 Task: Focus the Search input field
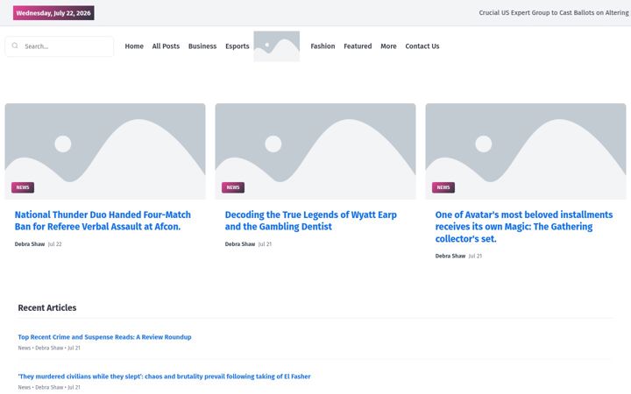60,46
